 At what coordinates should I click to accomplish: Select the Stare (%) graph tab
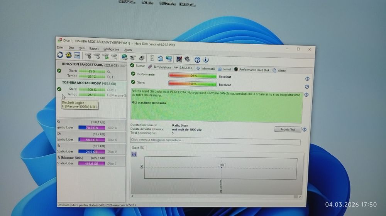pyautogui.click(x=138, y=147)
